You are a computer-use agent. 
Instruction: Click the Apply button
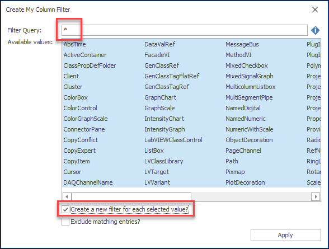tap(285, 235)
